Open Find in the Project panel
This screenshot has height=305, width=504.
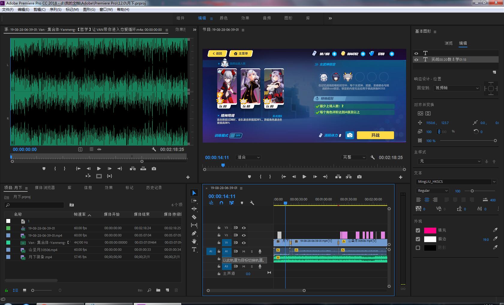point(149,290)
